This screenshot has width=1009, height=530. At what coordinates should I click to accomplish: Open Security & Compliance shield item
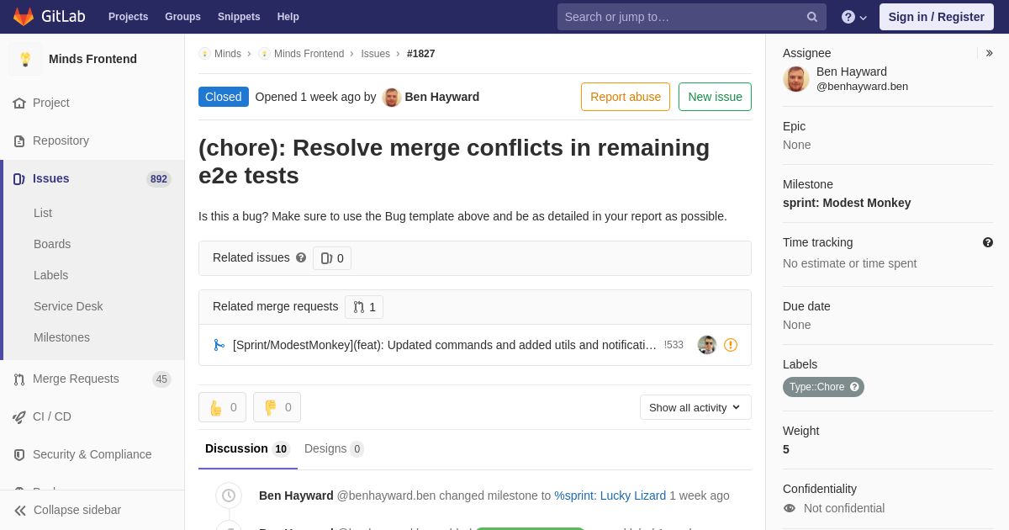click(19, 454)
